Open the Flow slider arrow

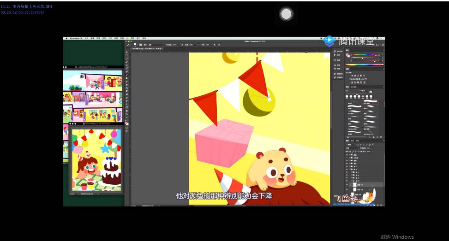click(x=195, y=45)
